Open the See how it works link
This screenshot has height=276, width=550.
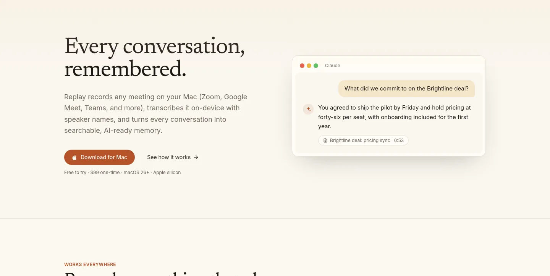173,157
